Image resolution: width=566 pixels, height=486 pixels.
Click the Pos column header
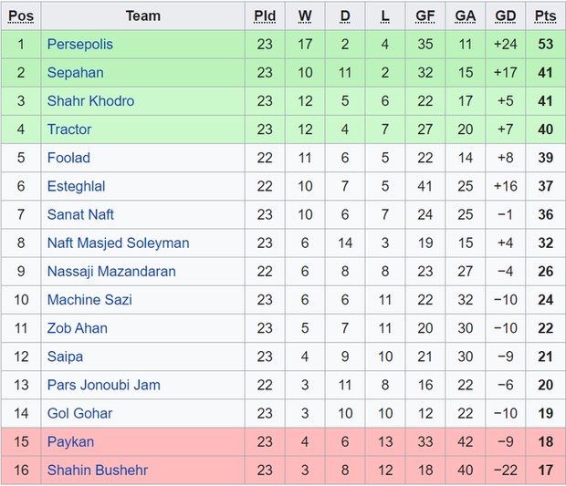click(x=21, y=16)
